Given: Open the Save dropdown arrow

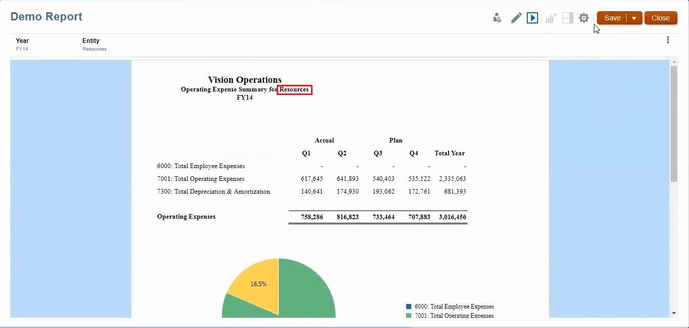Looking at the screenshot, I should coord(634,17).
